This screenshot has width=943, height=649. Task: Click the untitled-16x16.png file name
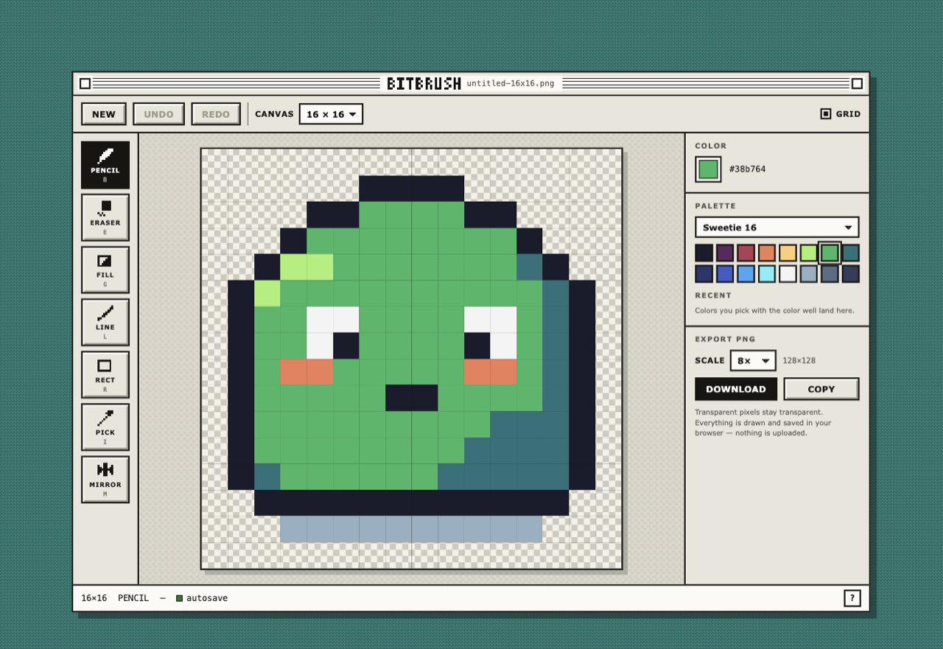pos(510,83)
